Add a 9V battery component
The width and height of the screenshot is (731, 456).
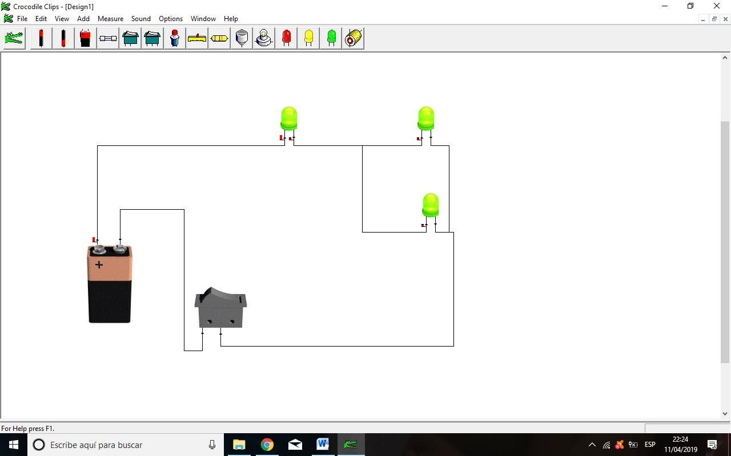tap(85, 38)
